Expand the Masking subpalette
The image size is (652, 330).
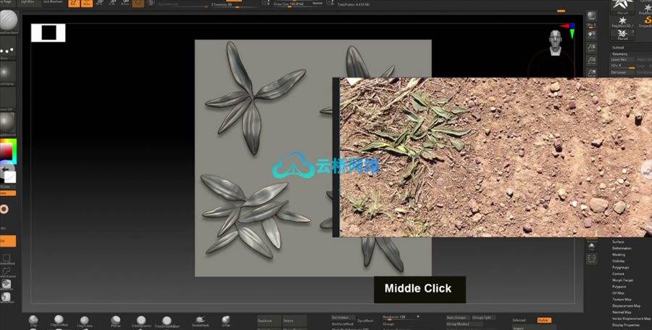point(619,255)
